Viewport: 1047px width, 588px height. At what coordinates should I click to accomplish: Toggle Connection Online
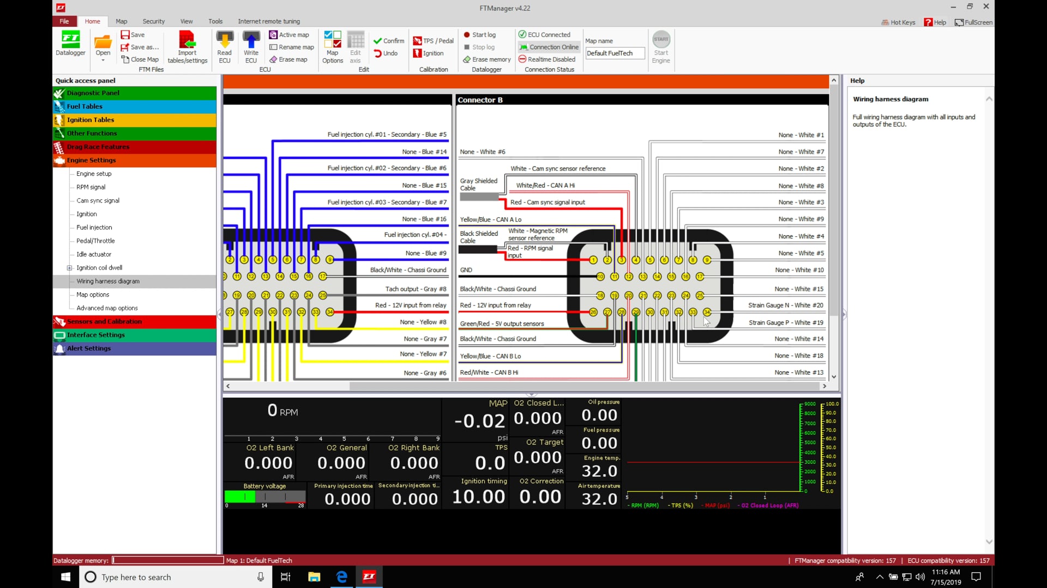click(548, 47)
